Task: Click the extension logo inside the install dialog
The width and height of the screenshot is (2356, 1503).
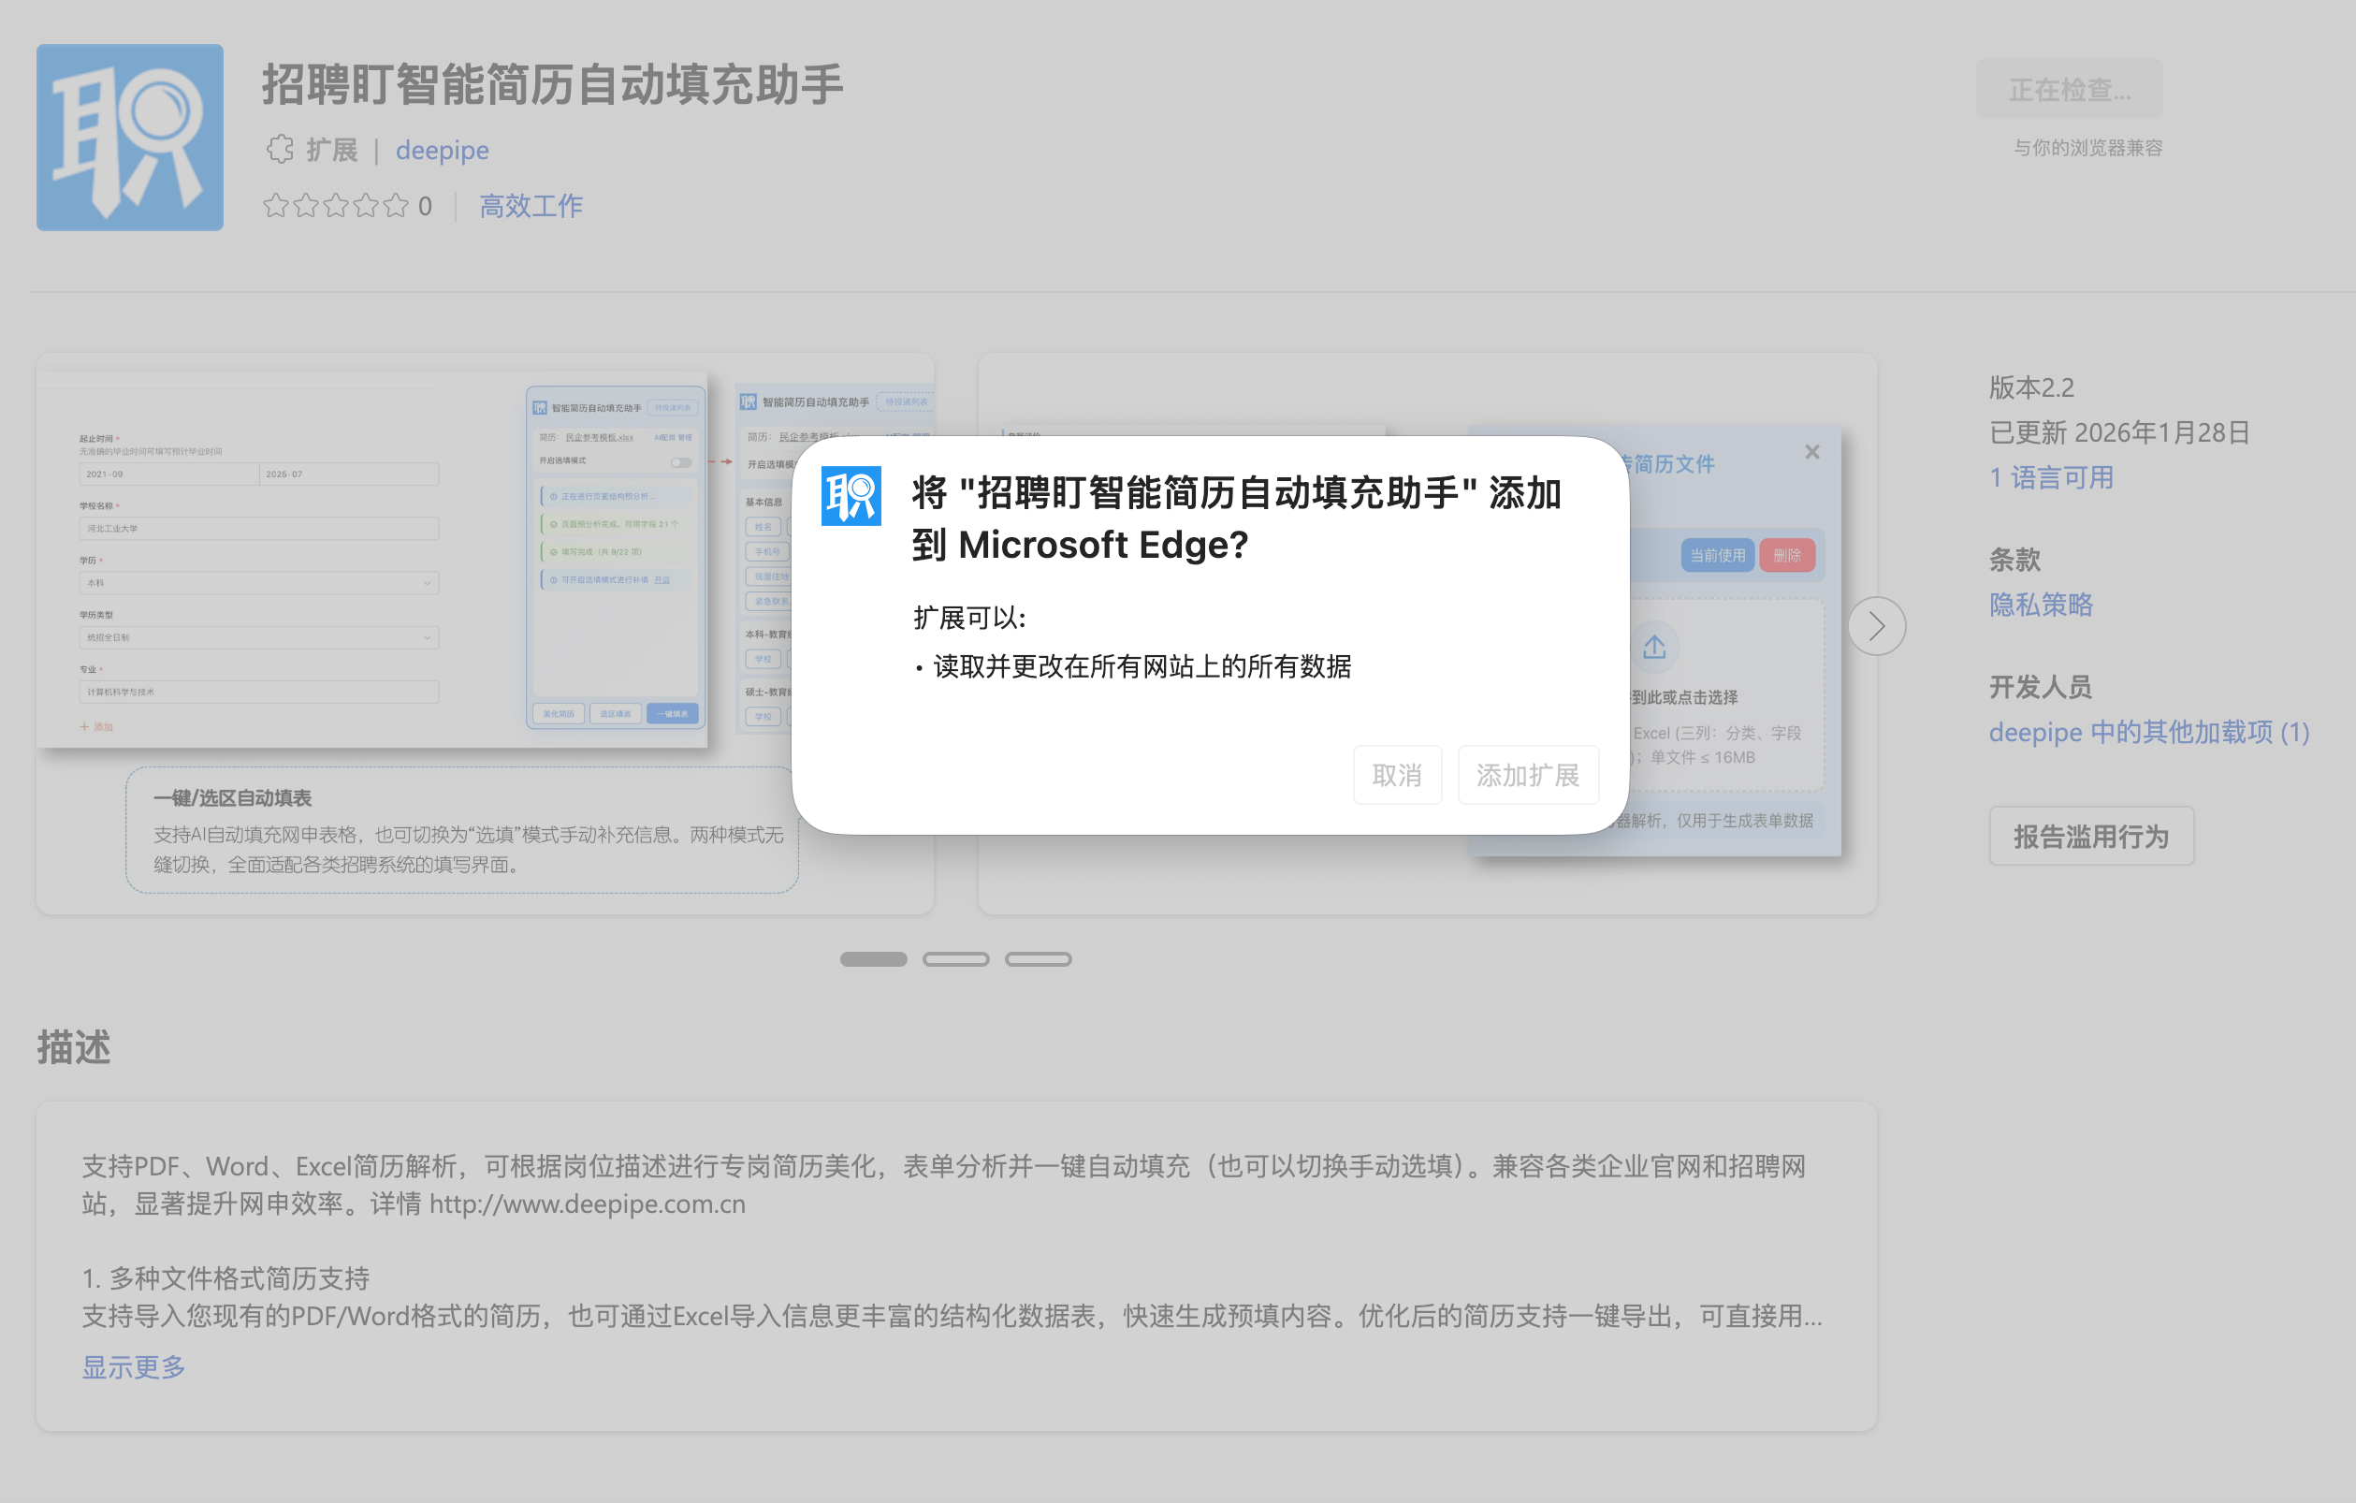Action: 852,498
